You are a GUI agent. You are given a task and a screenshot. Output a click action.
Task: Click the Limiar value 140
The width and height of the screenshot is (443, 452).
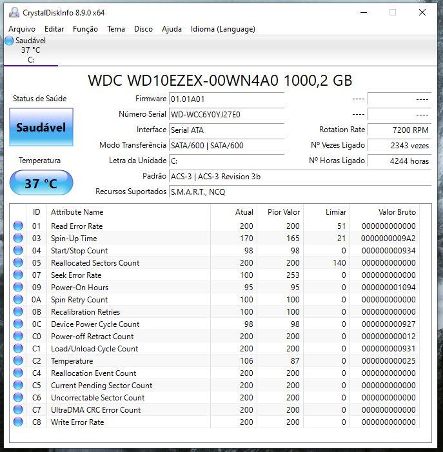pyautogui.click(x=339, y=262)
